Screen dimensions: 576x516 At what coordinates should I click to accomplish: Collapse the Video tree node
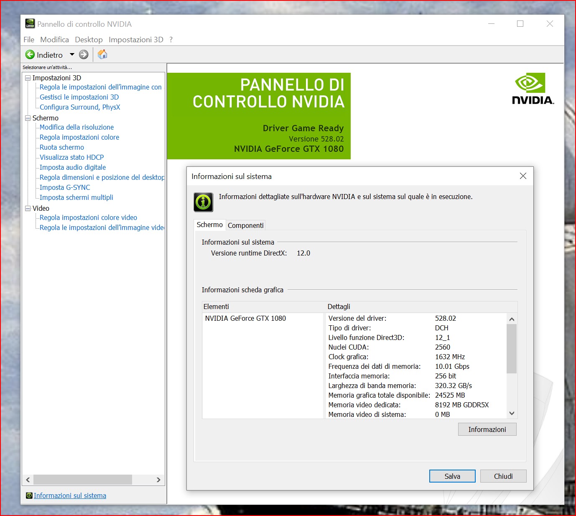click(28, 209)
